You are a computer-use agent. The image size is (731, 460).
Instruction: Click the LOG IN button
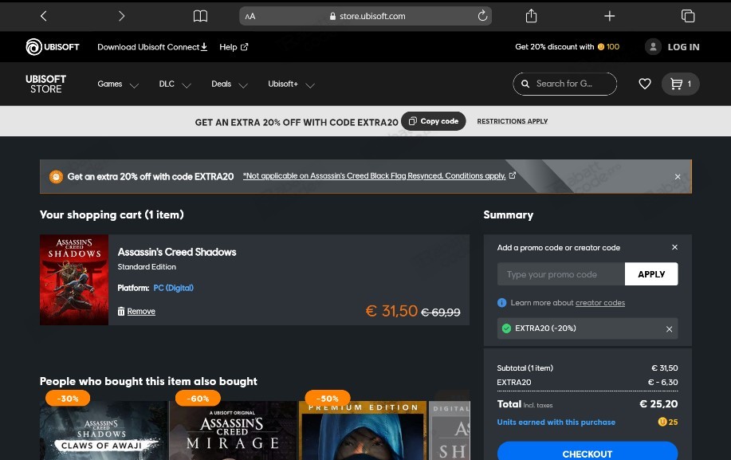click(683, 47)
